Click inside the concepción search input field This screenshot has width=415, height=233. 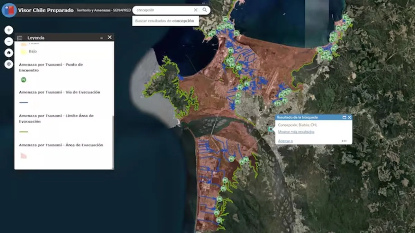[x=163, y=10]
